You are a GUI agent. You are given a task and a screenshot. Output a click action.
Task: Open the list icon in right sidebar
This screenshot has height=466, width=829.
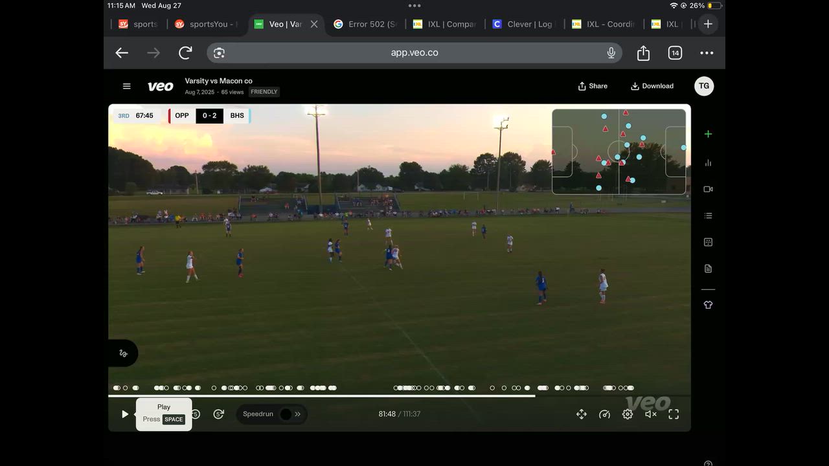[x=708, y=216]
